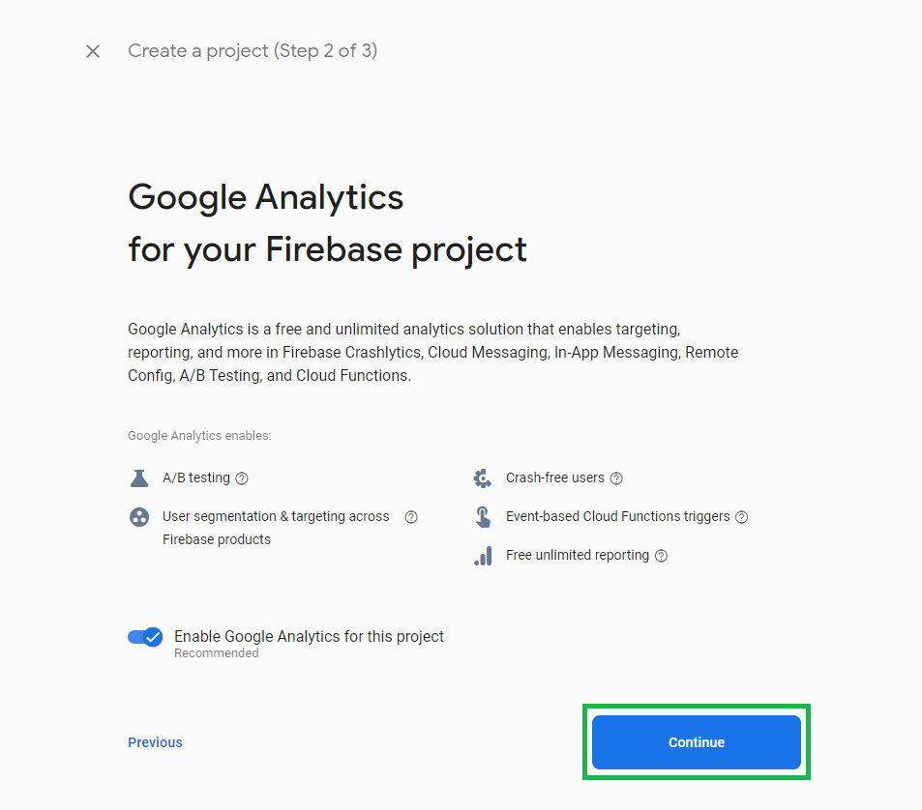This screenshot has height=810, width=922.
Task: Click the A/B testing feature label
Action: 196,478
